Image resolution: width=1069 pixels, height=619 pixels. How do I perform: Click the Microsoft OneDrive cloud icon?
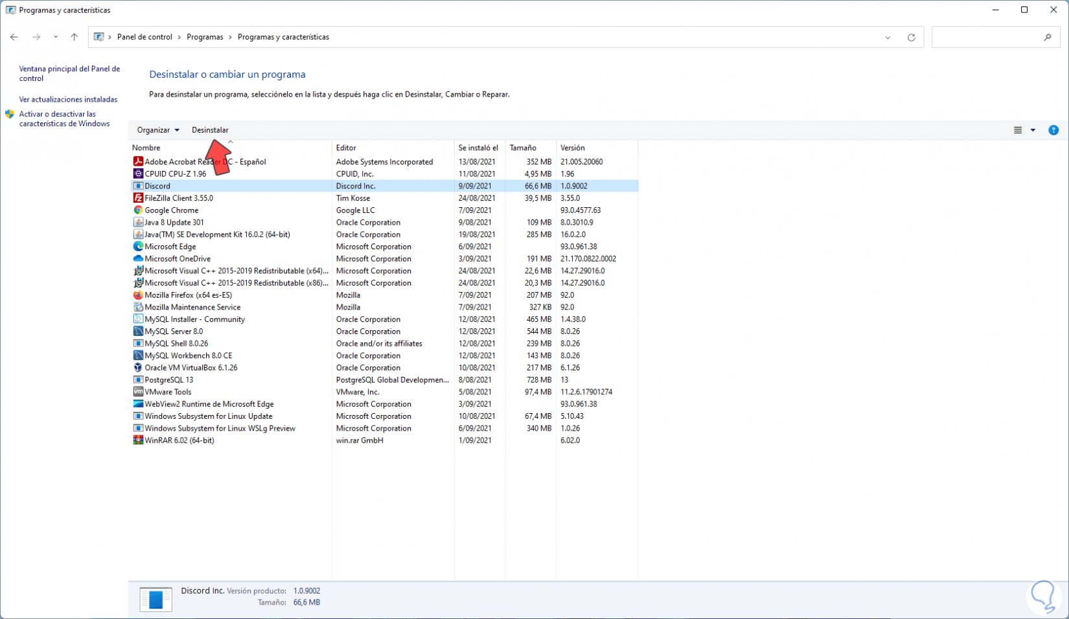pos(138,258)
